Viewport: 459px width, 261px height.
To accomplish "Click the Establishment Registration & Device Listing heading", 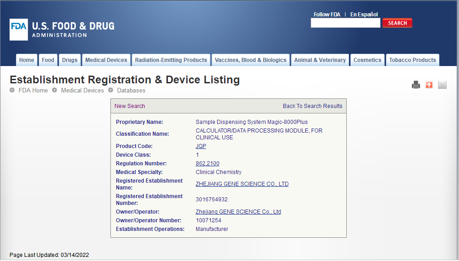I will 125,80.
